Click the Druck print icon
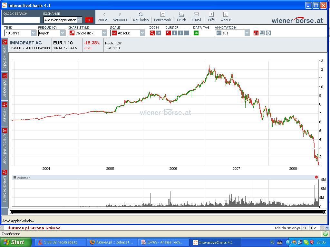This screenshot has width=330, height=247. tap(181, 14)
